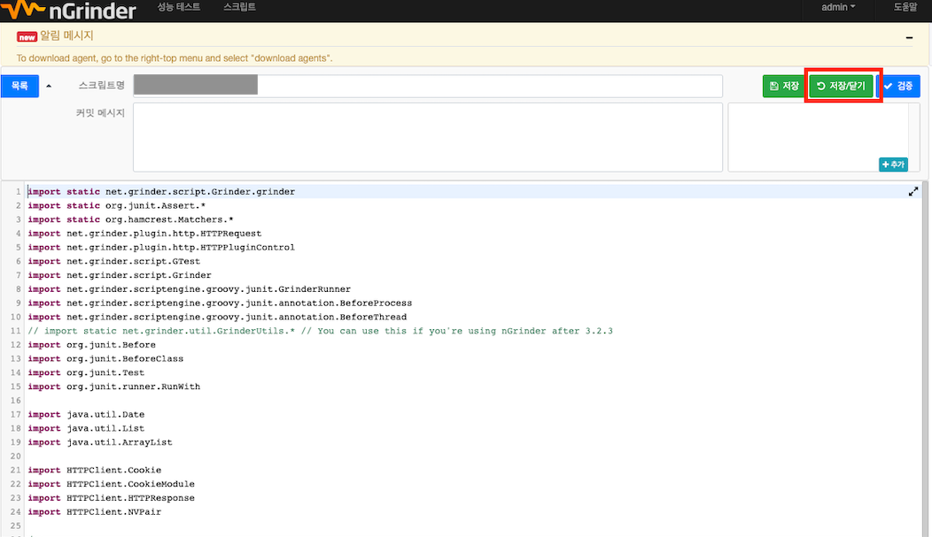The width and height of the screenshot is (932, 537).
Task: Click the new badge icon
Action: (x=27, y=37)
